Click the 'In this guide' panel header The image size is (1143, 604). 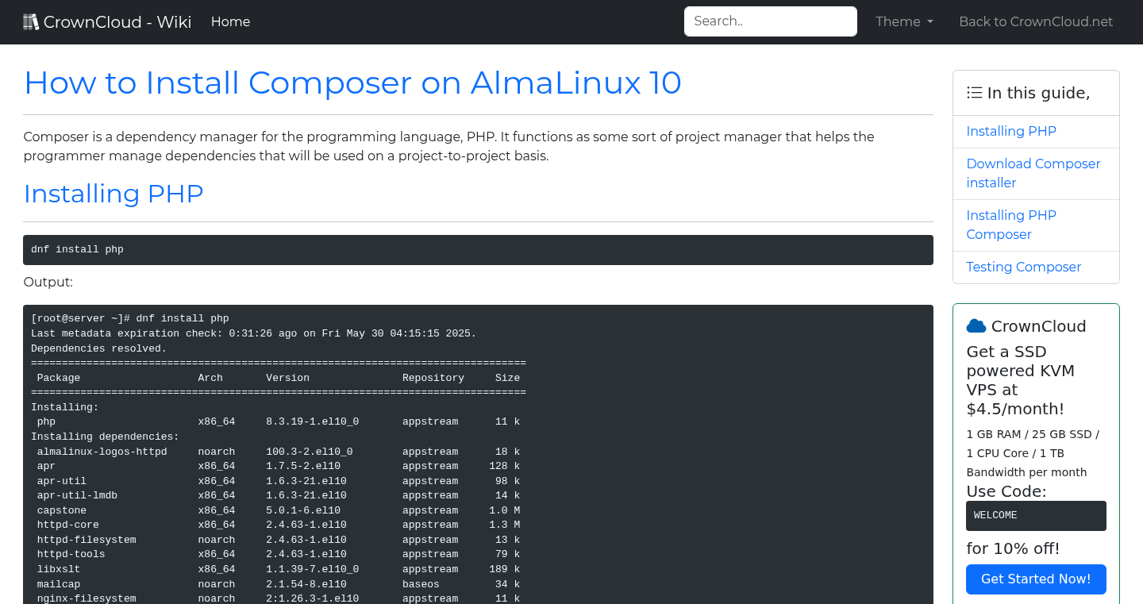pos(1036,92)
